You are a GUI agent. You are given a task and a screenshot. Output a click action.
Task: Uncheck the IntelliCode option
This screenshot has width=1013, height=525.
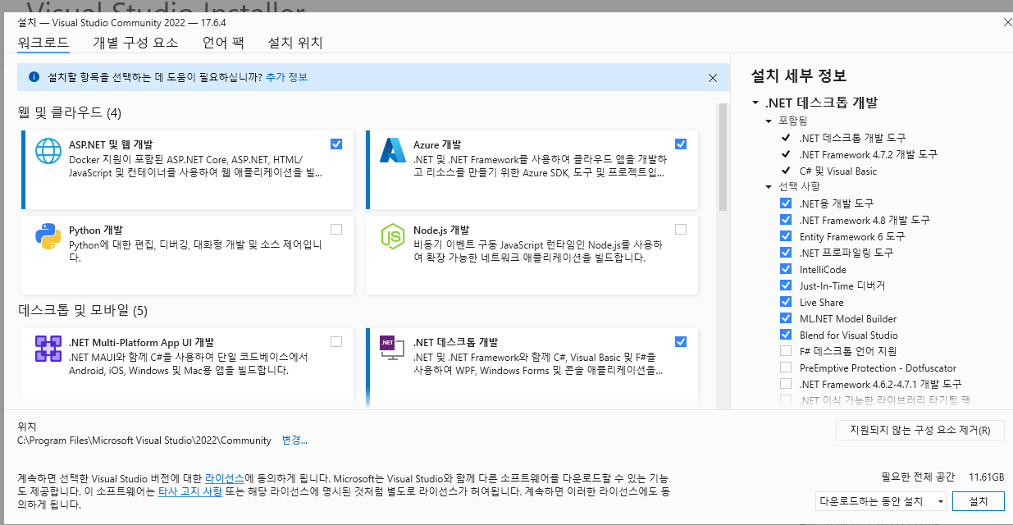[786, 269]
